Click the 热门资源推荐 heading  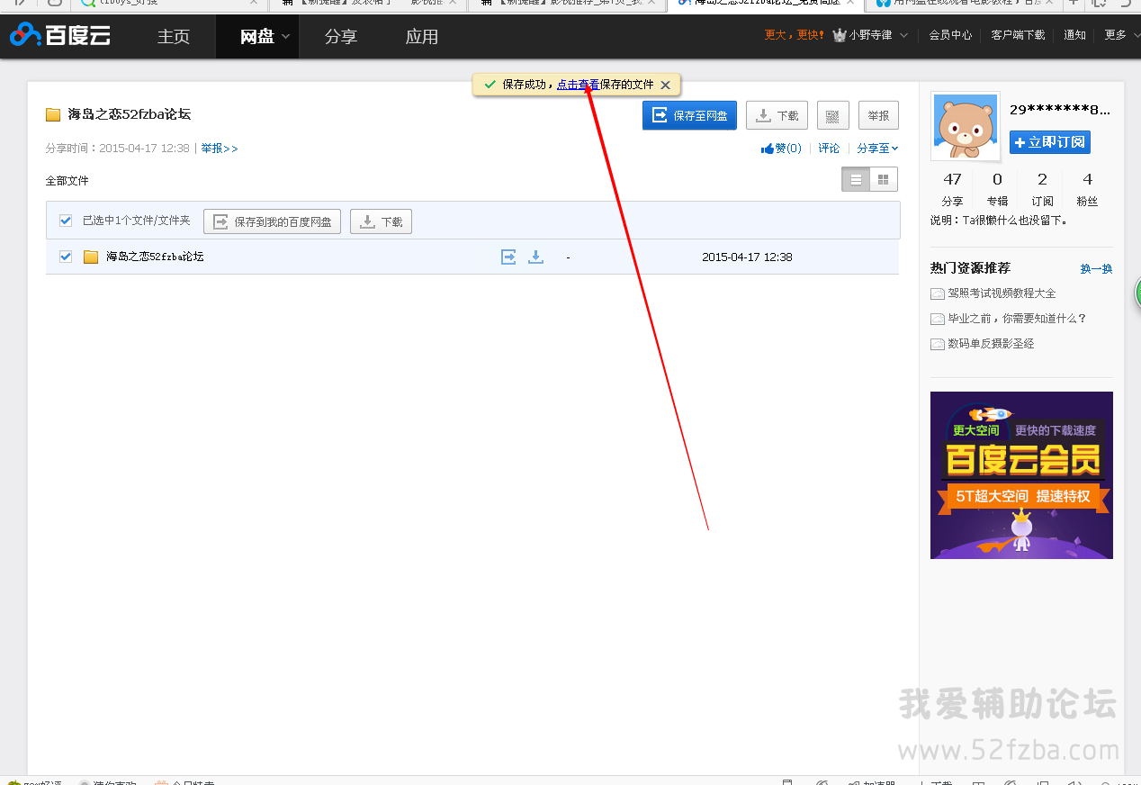970,268
